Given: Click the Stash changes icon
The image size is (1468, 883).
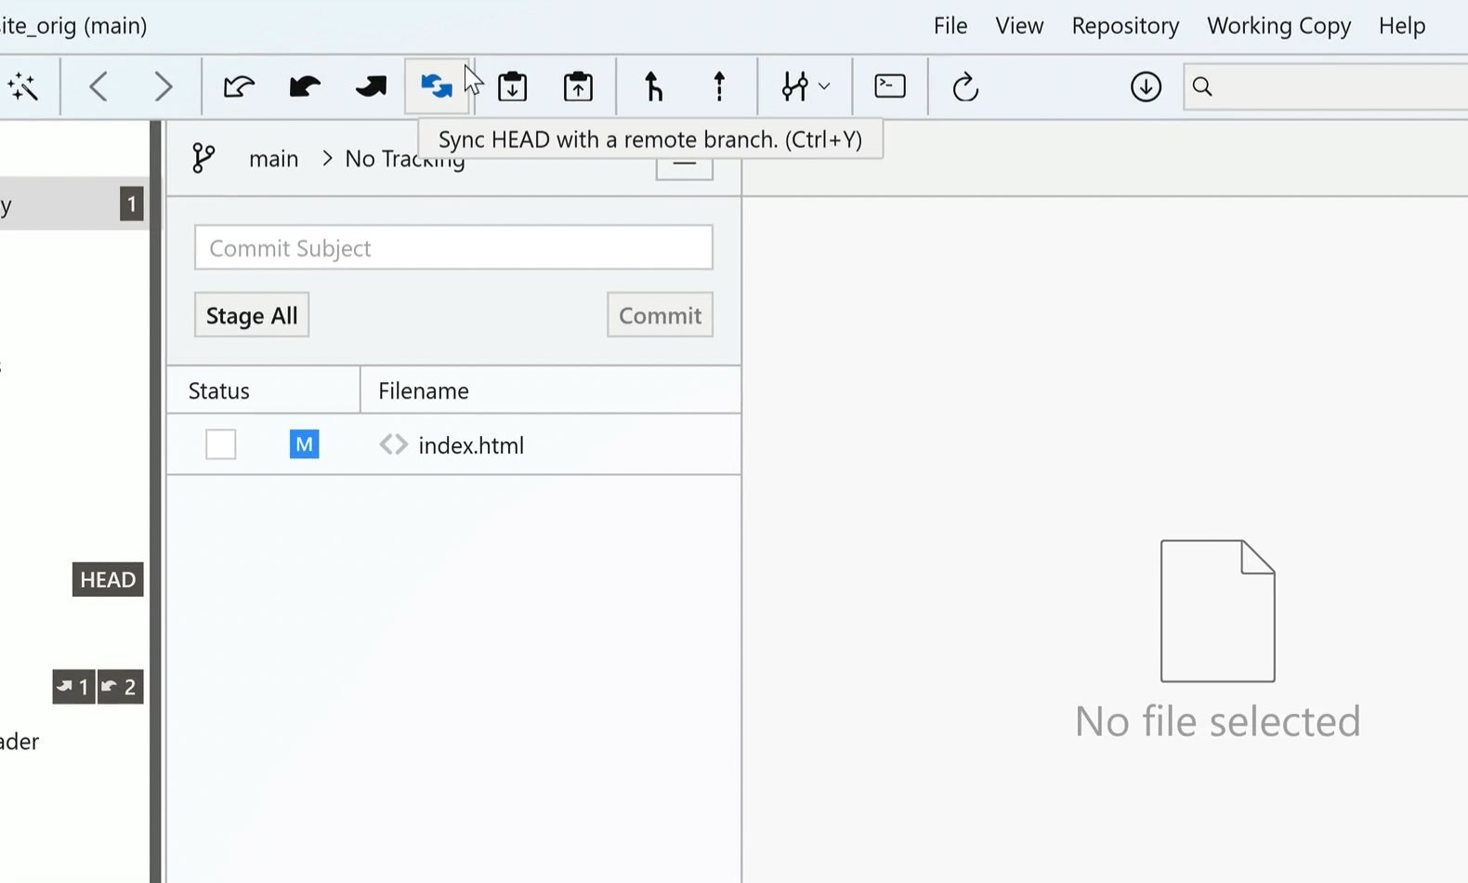Looking at the screenshot, I should (512, 86).
